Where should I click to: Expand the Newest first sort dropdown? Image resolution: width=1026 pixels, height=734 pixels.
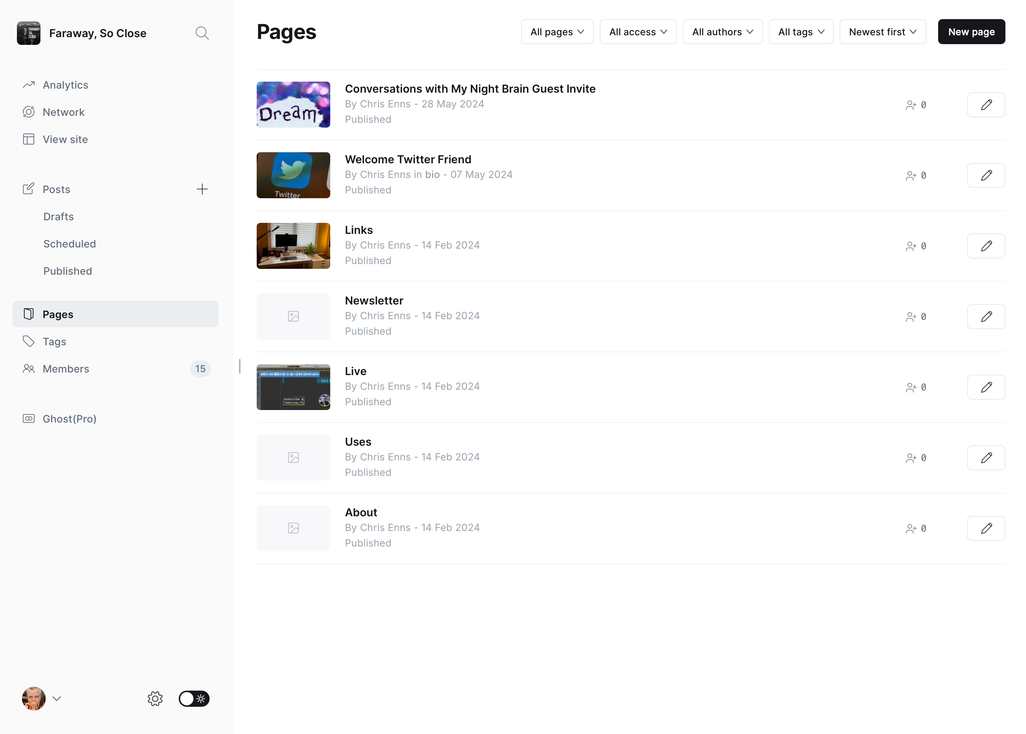pos(882,32)
